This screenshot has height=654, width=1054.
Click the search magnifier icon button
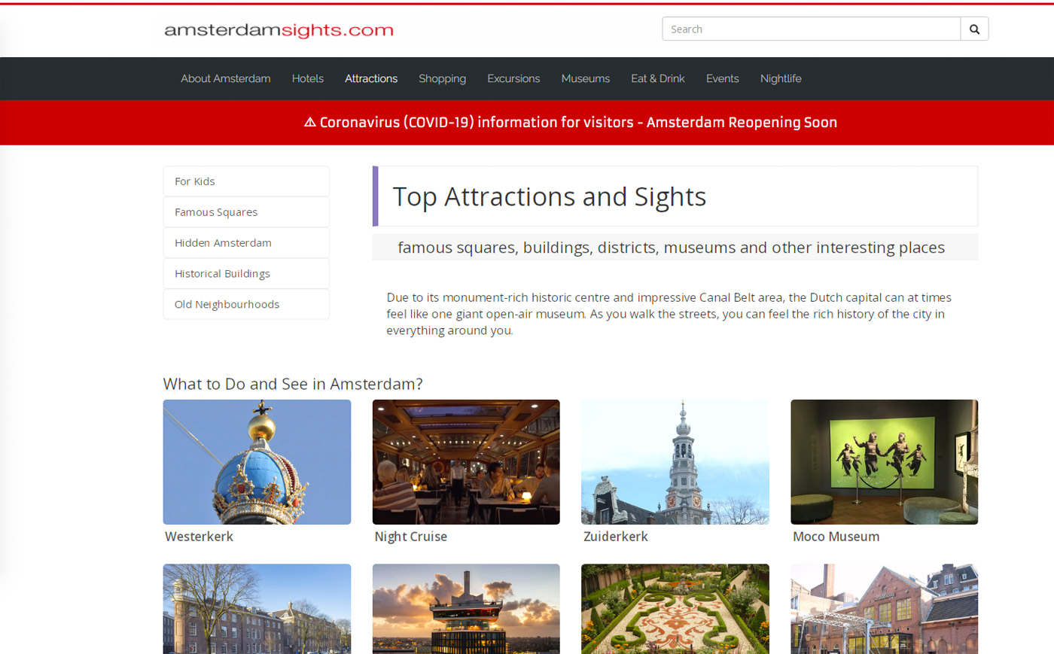point(974,29)
